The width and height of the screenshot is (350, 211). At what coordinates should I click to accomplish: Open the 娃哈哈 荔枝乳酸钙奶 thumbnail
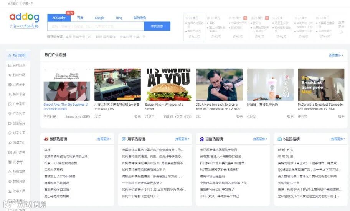click(270, 85)
